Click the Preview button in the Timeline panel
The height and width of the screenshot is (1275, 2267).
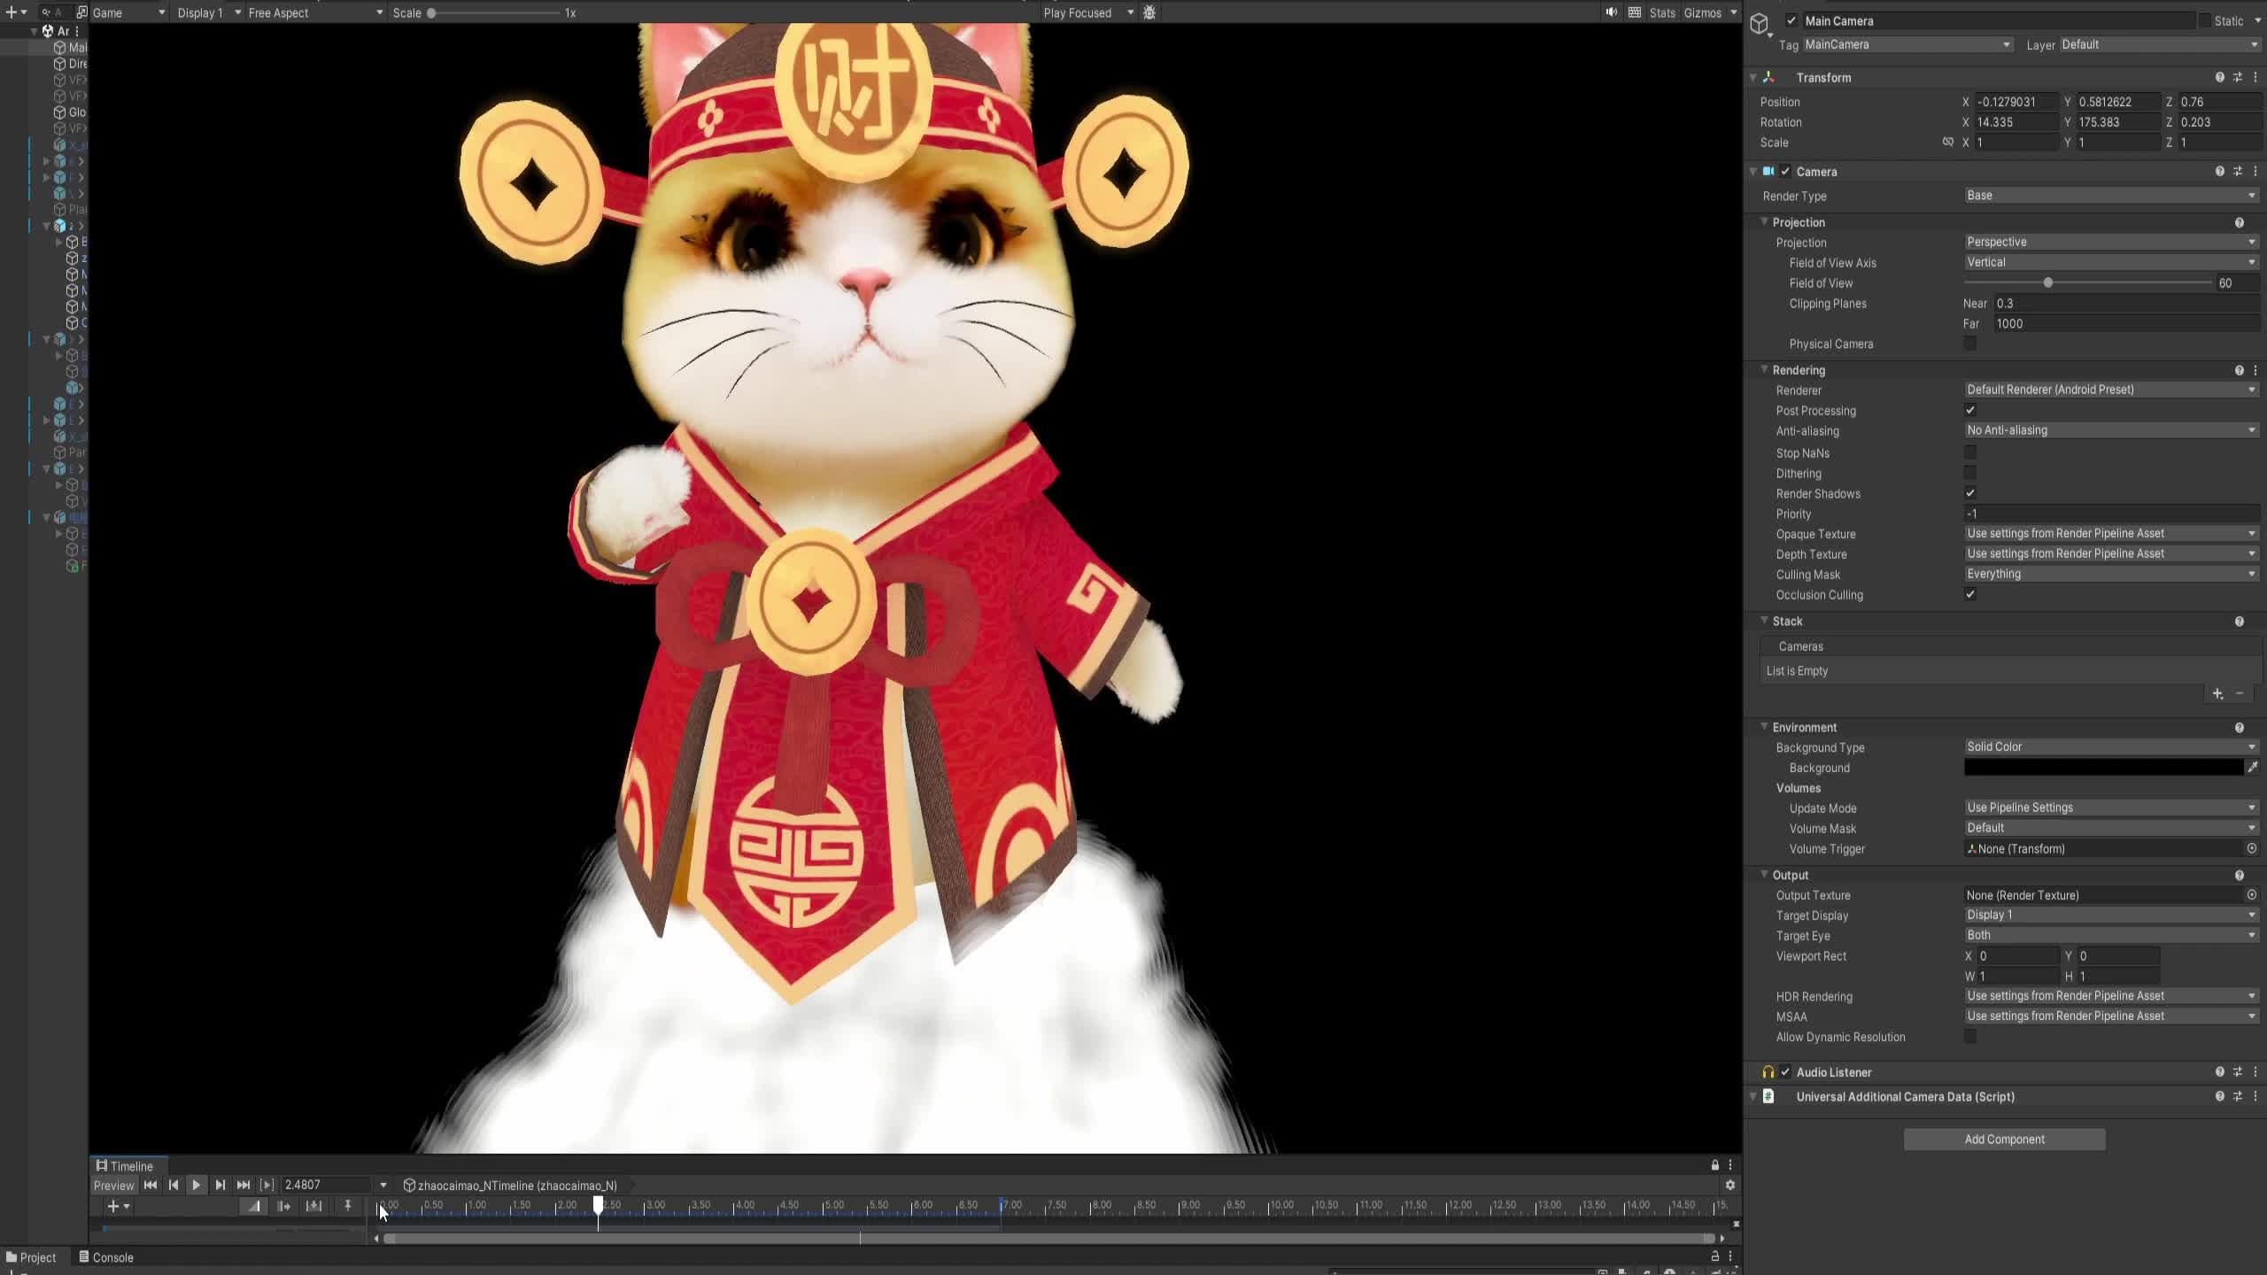tap(114, 1185)
